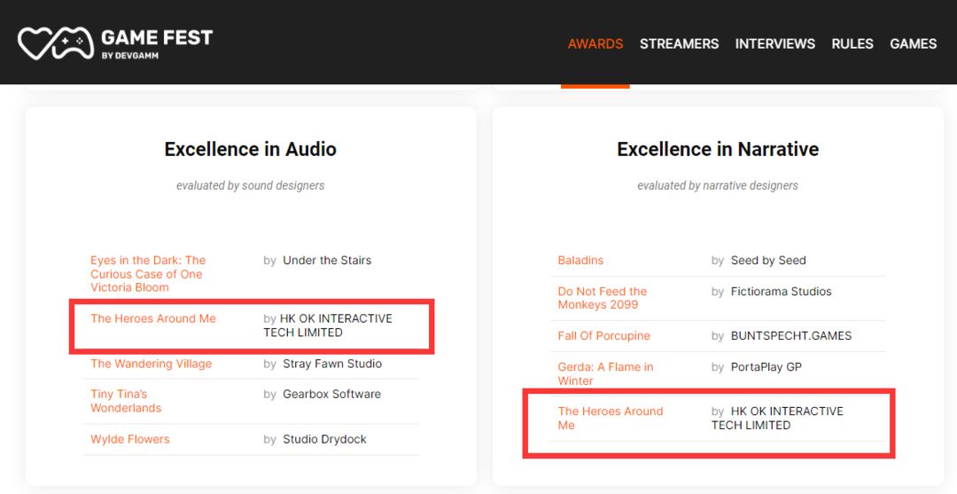Select 'Excellence in Narrative' heading
The width and height of the screenshot is (957, 494).
[718, 149]
